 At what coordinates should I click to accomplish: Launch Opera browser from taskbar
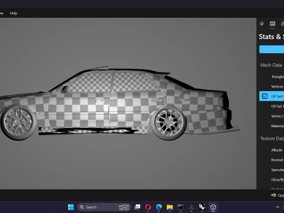pyautogui.click(x=148, y=207)
